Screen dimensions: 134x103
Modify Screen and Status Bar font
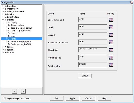pos(111,42)
